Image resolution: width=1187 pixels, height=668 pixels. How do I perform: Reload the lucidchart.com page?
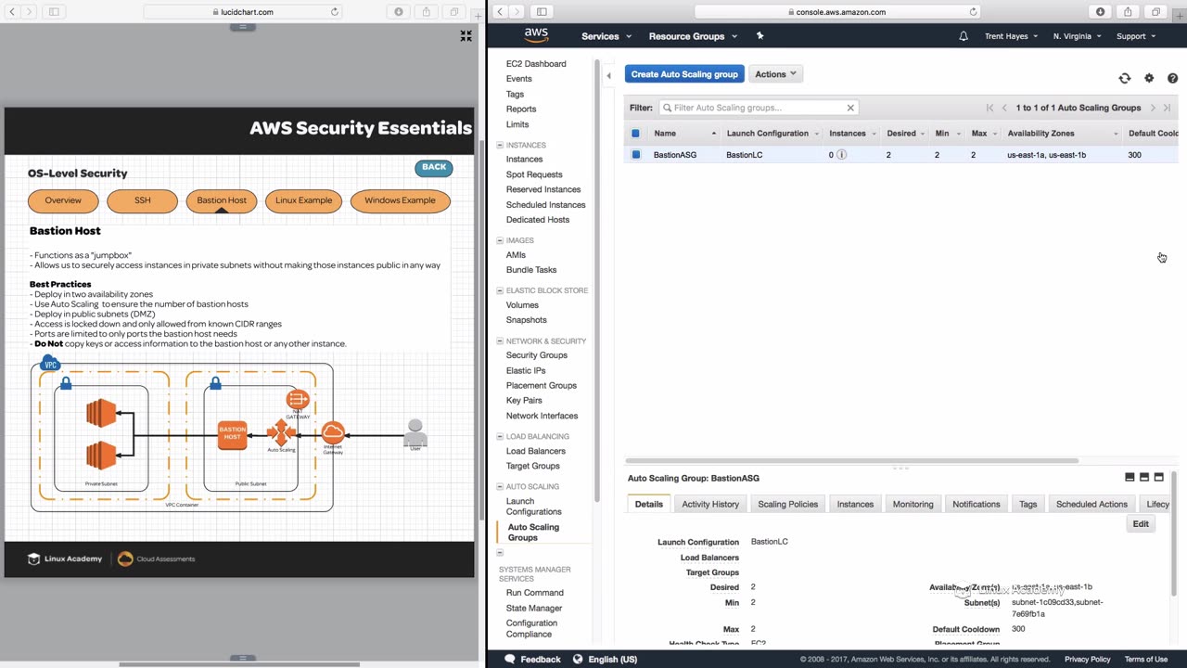click(x=335, y=12)
